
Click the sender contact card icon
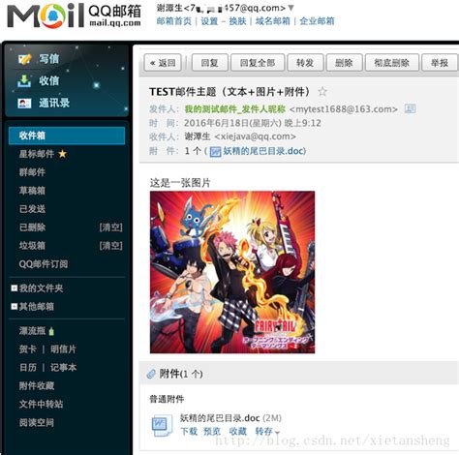pos(410,108)
